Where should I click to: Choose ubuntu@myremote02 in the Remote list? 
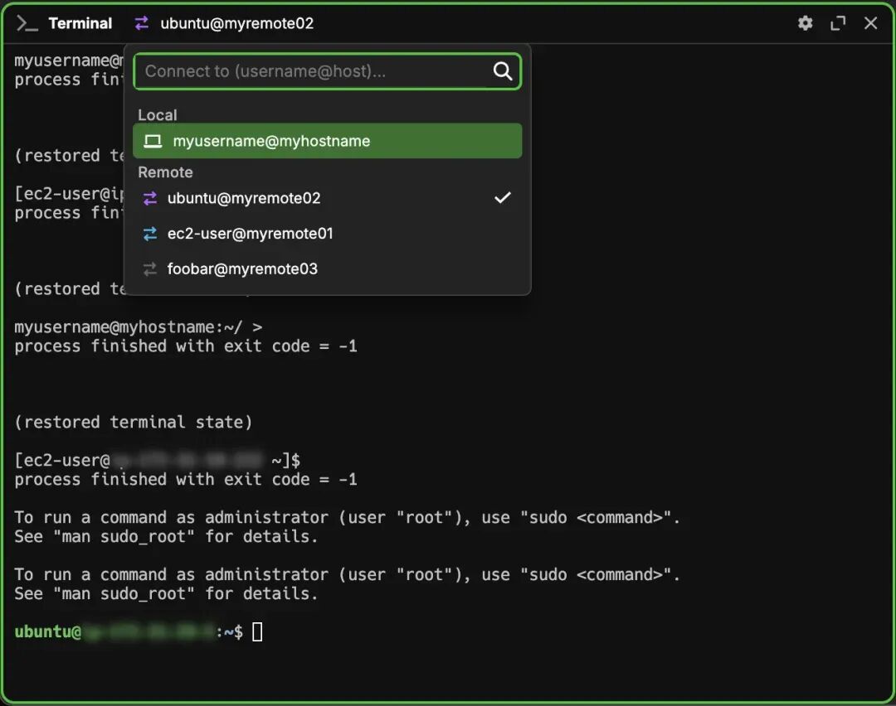click(x=327, y=198)
